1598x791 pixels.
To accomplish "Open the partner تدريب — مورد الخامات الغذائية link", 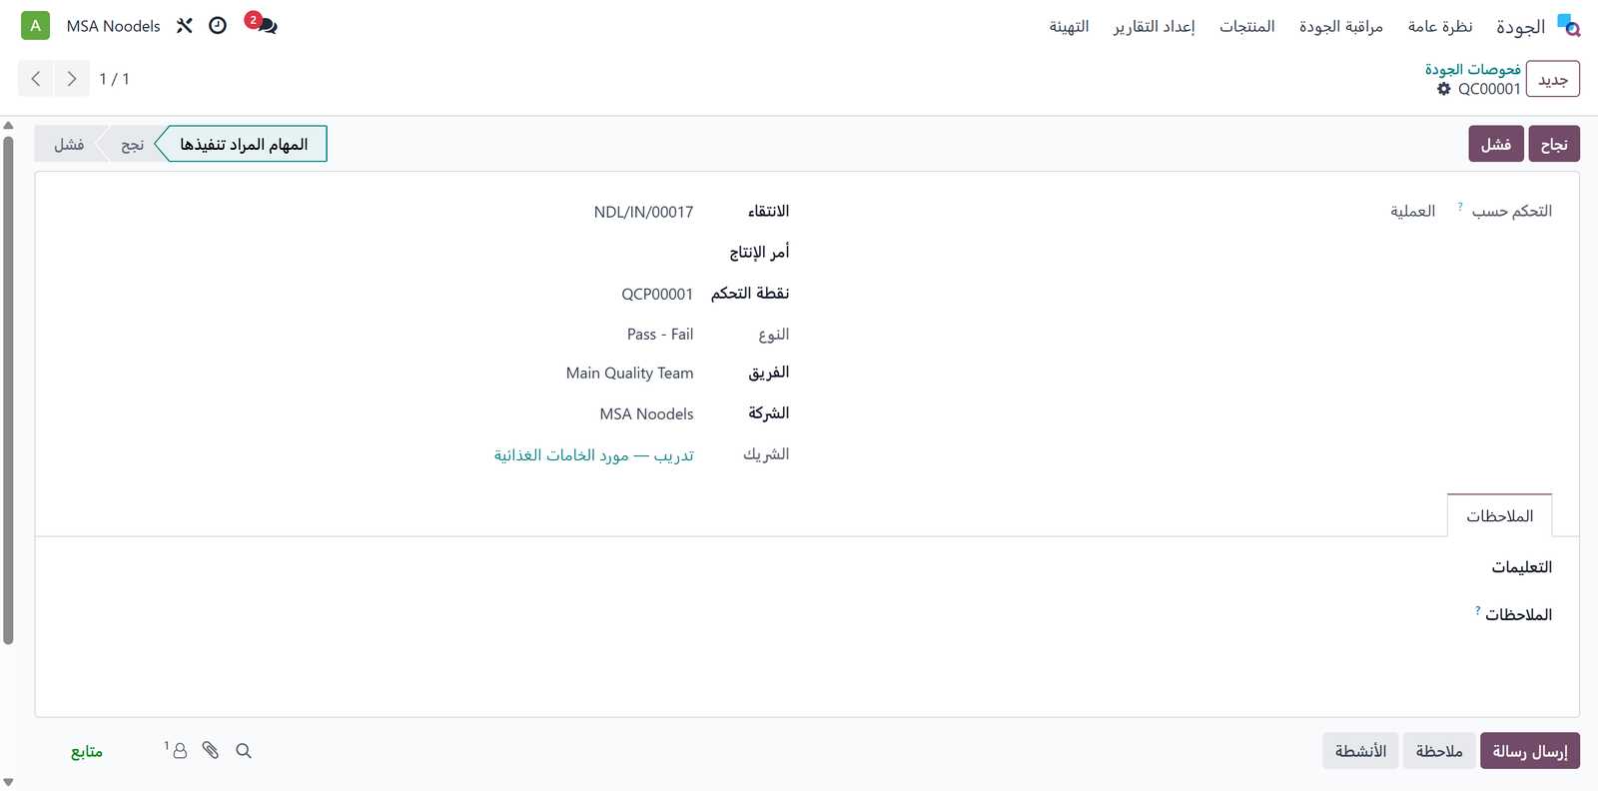I will click(594, 455).
